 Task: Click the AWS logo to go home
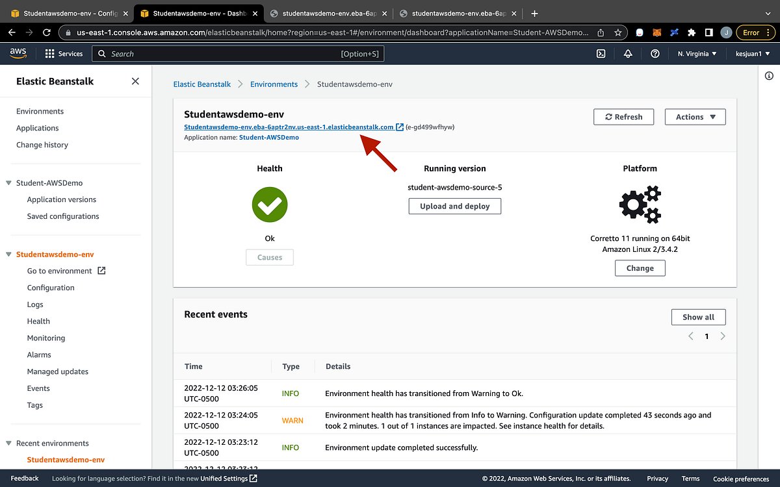(x=18, y=53)
